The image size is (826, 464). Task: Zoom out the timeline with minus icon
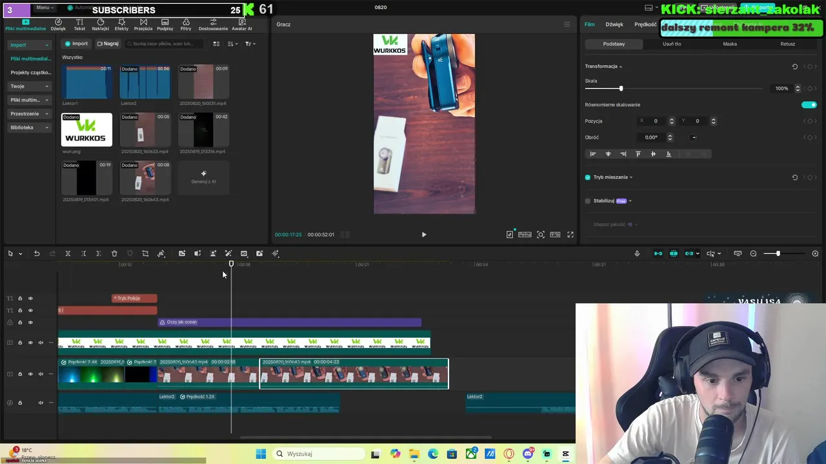753,253
